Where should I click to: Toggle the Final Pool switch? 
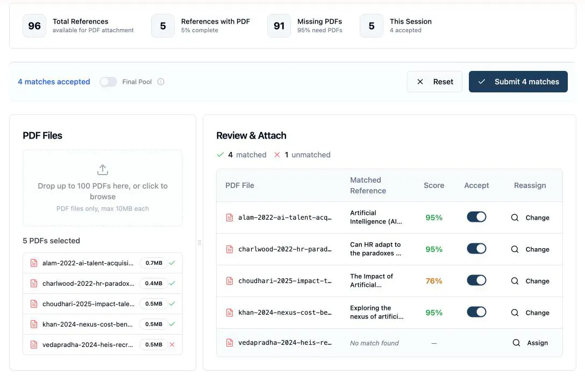[x=108, y=82]
